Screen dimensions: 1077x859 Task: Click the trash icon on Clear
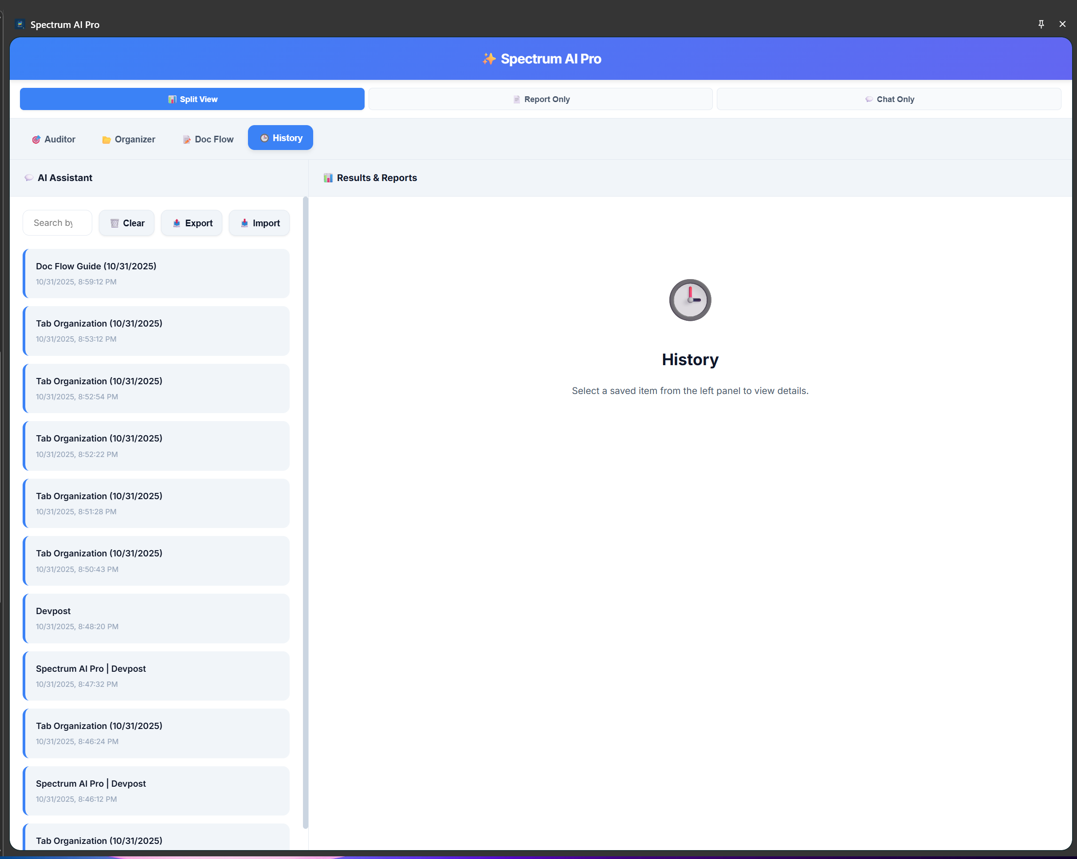tap(114, 223)
